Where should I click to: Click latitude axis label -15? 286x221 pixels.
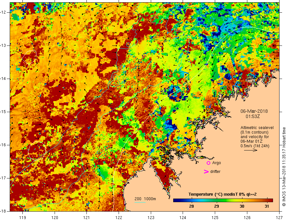[x=3, y=111]
